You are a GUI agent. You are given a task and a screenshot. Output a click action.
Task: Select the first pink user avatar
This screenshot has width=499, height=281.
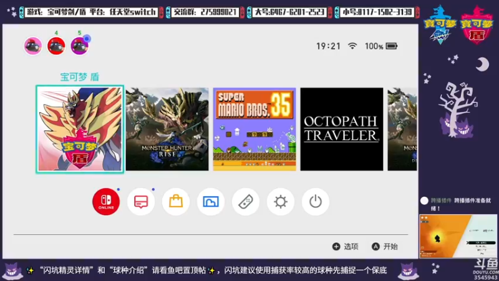pos(33,46)
